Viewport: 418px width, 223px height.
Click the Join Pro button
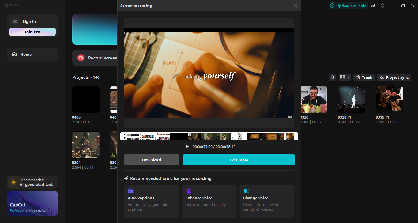pyautogui.click(x=32, y=32)
